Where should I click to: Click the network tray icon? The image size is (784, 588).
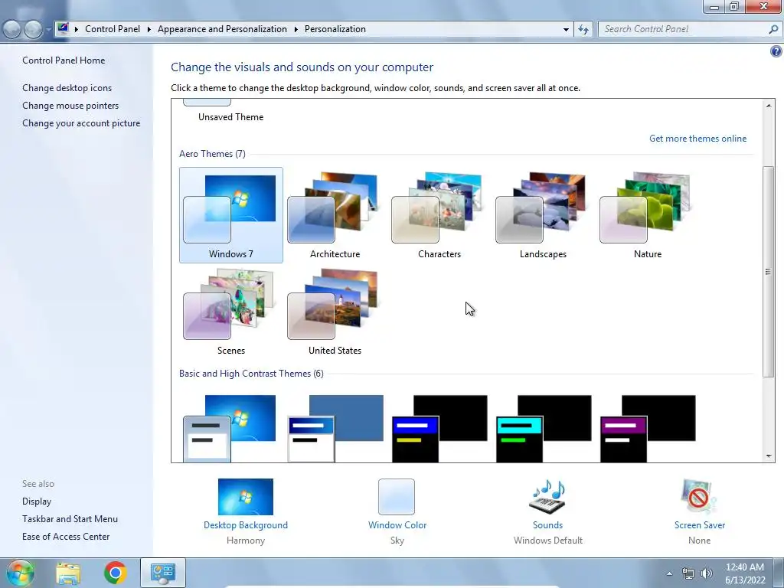click(x=688, y=573)
